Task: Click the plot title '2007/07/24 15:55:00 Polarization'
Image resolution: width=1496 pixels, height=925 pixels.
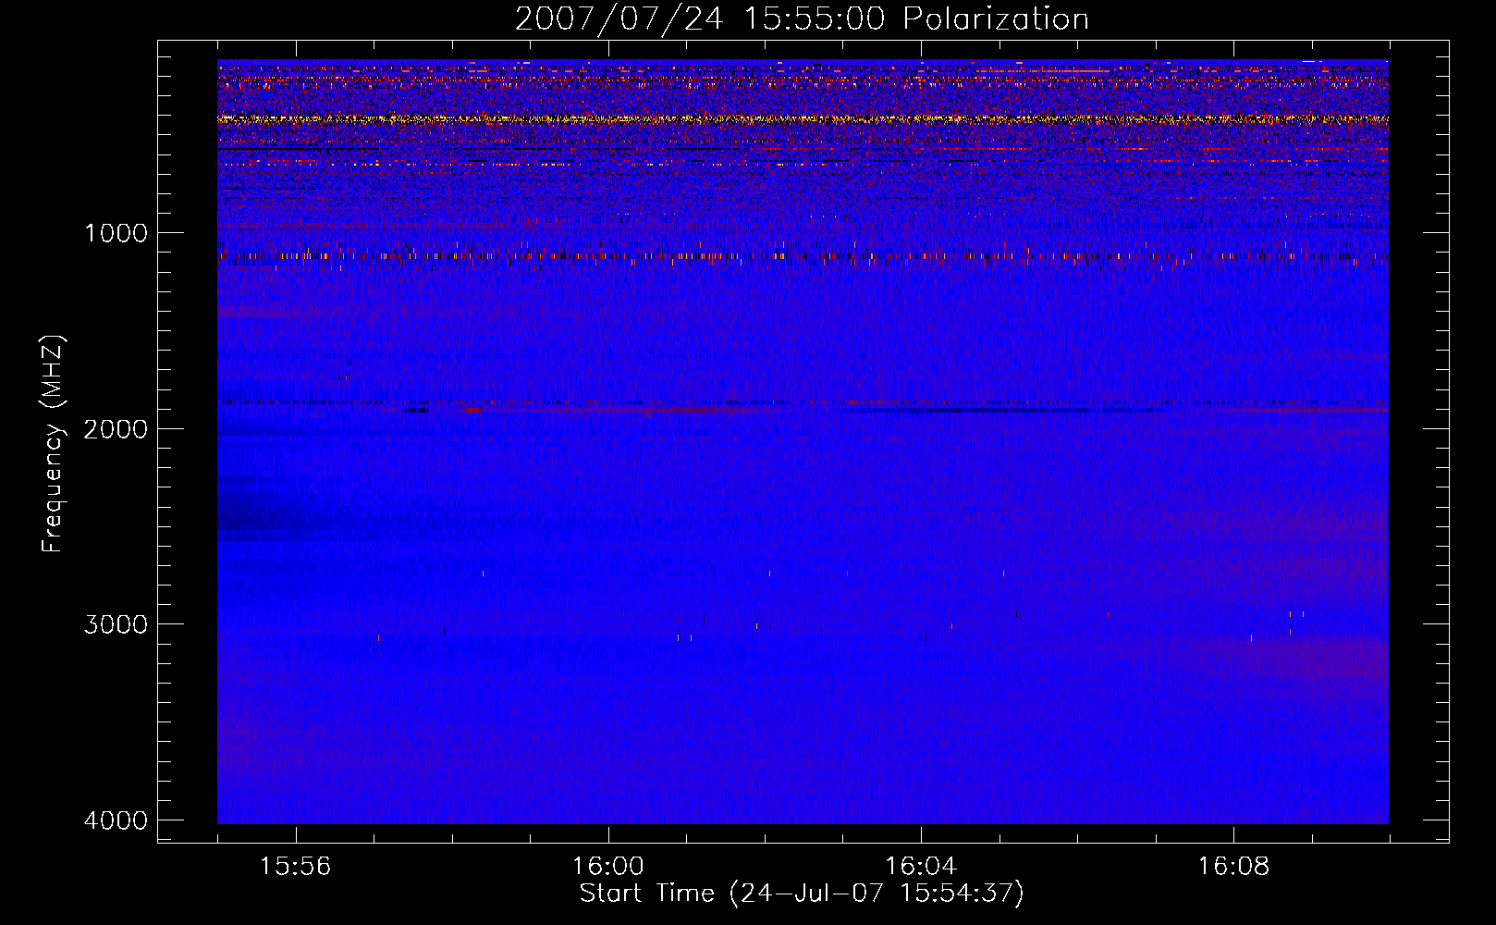Action: (802, 18)
